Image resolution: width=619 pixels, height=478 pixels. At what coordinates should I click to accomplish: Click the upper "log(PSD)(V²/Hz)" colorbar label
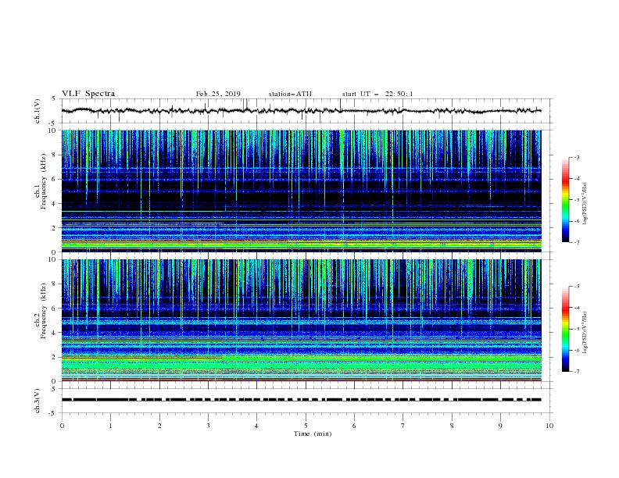pyautogui.click(x=585, y=204)
